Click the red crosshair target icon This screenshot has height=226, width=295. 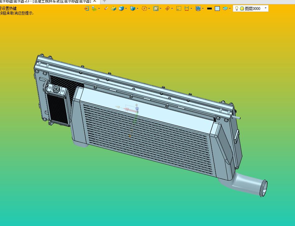click(x=167, y=8)
